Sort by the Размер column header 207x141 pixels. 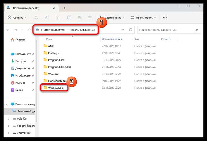[x=166, y=39]
